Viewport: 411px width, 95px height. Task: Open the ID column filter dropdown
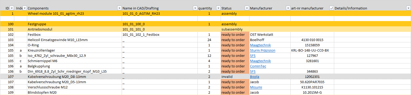(x=12, y=8)
